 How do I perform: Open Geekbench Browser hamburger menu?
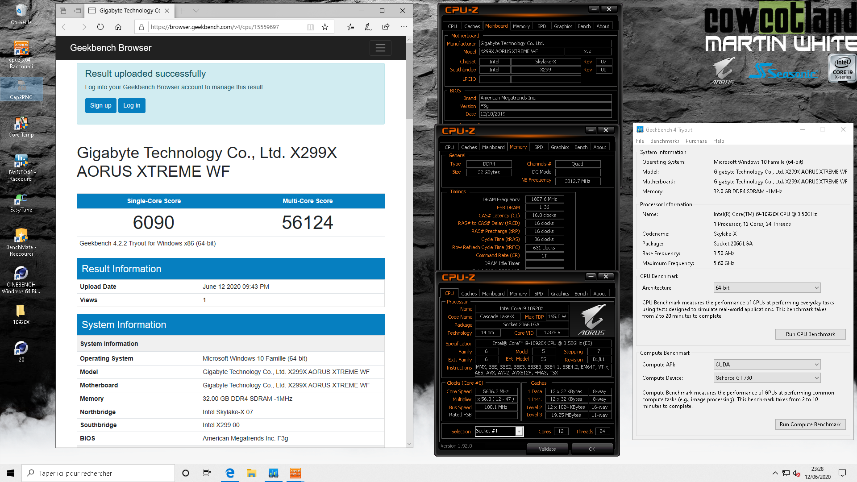tap(380, 48)
